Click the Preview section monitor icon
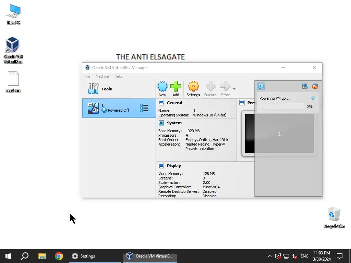351x263 pixels. pos(242,103)
